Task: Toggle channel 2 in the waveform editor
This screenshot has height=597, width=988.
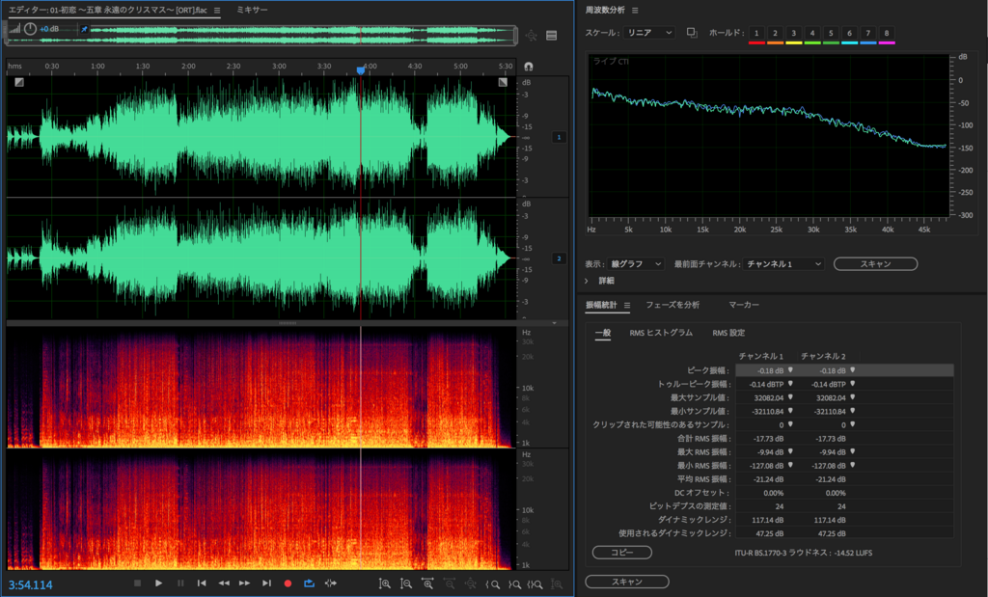Action: click(559, 258)
